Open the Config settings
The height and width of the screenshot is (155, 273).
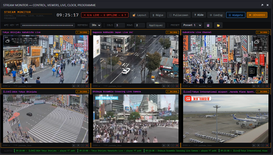216,15
